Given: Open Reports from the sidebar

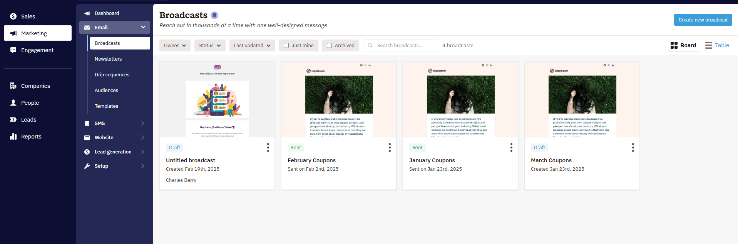Looking at the screenshot, I should click(31, 137).
